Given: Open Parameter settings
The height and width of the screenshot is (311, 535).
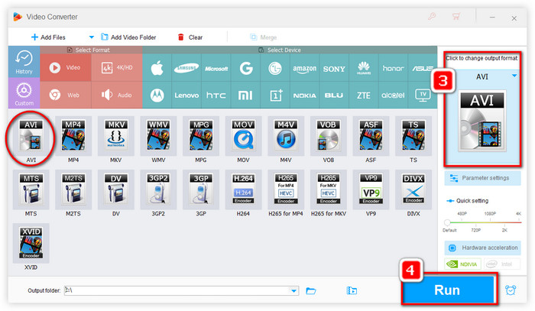Looking at the screenshot, I should coord(482,178).
